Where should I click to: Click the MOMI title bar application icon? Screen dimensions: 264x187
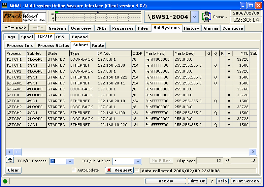click(x=5, y=5)
